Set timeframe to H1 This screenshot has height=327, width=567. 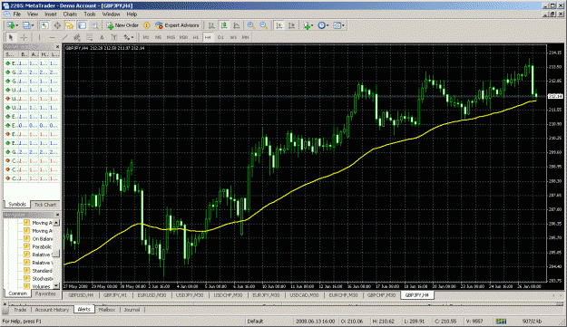(x=196, y=37)
